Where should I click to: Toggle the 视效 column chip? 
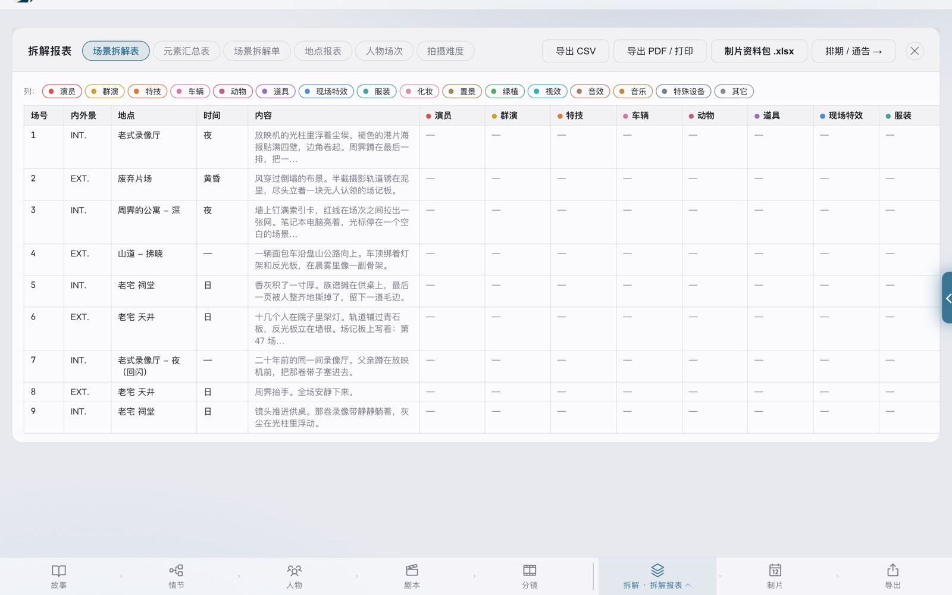pyautogui.click(x=548, y=92)
